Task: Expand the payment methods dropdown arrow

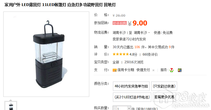Action: click(x=153, y=70)
